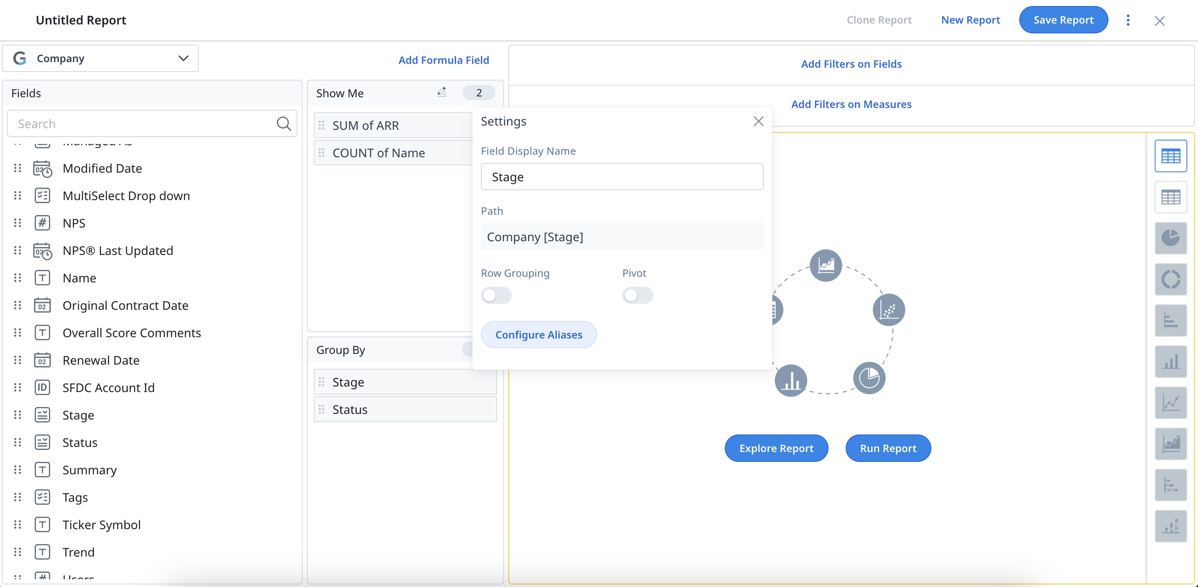Select the stacked column chart type
Viewport: 1198px width, 587px height.
(1170, 526)
